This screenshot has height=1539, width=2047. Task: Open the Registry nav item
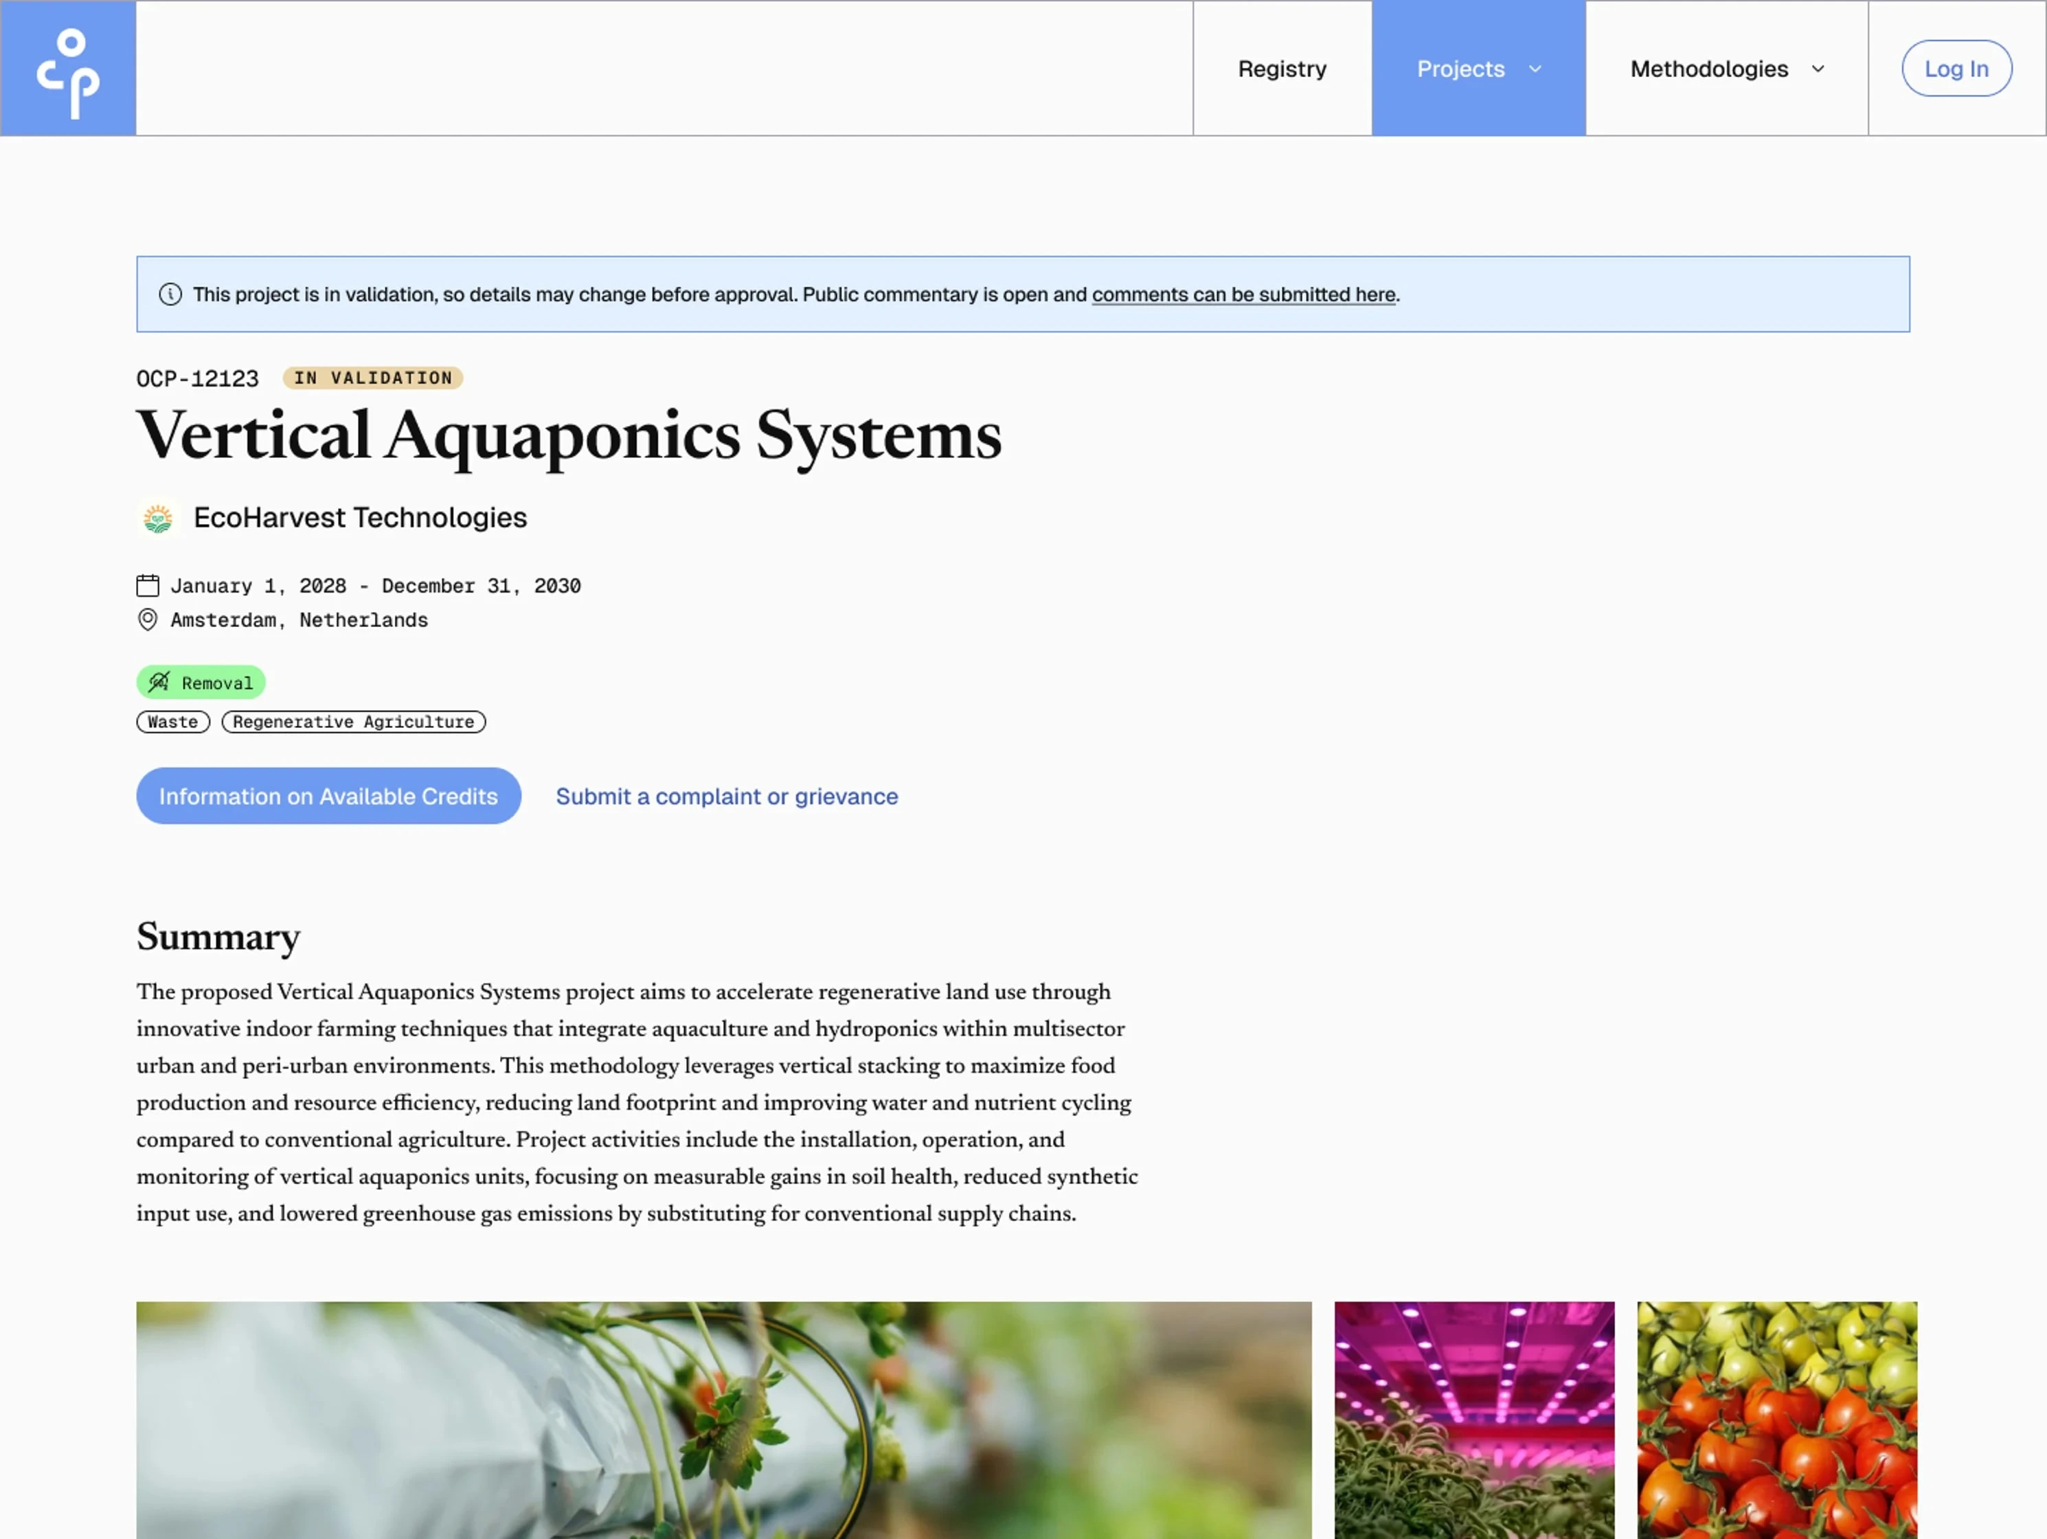coord(1282,69)
